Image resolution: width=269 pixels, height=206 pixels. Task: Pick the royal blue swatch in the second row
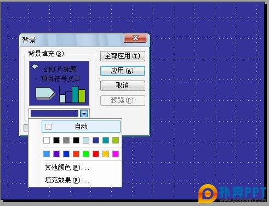(x=66, y=154)
